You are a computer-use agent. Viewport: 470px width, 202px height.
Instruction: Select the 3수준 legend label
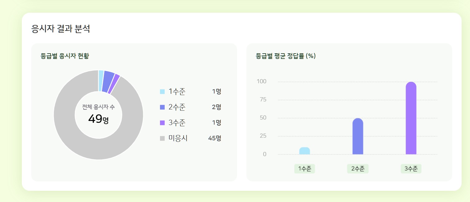(x=177, y=123)
